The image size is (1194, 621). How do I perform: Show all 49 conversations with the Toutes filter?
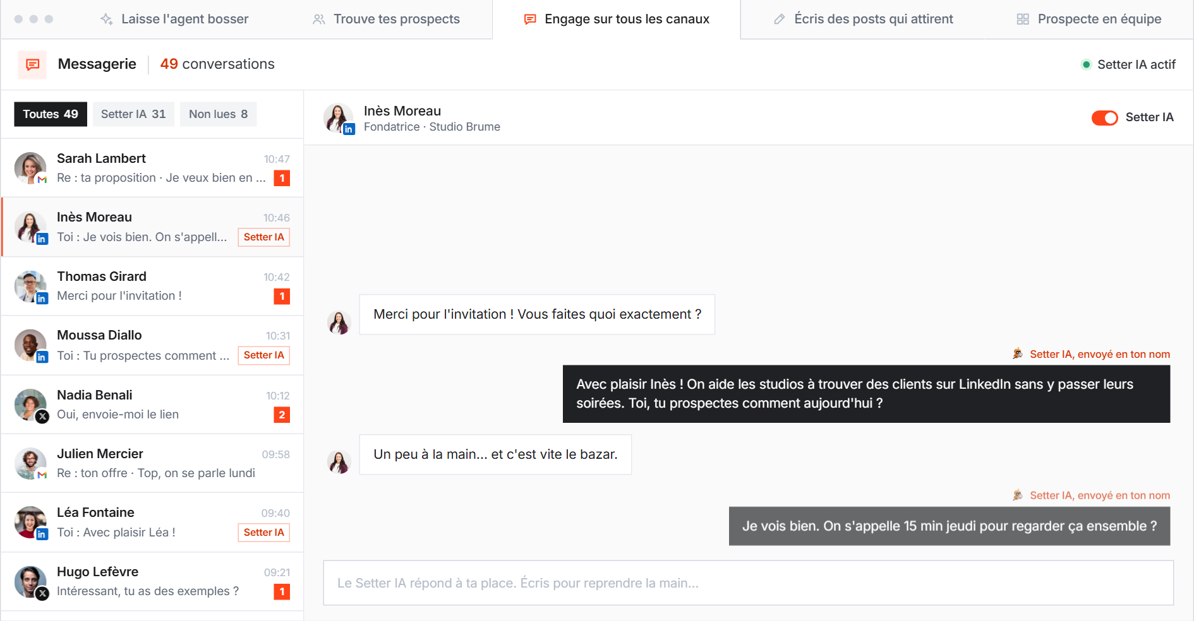pos(51,114)
